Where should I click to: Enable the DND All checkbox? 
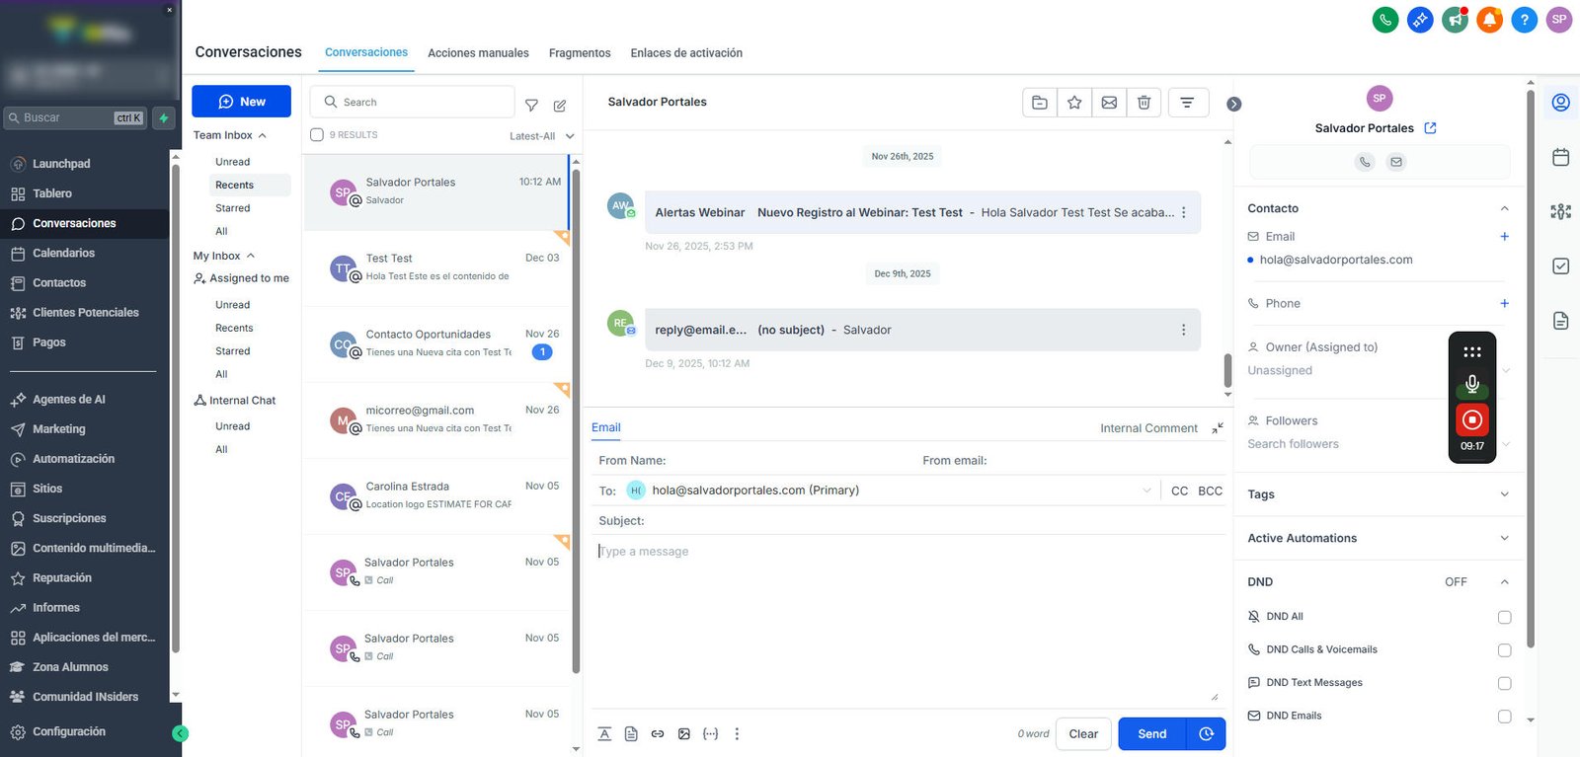[x=1504, y=617]
